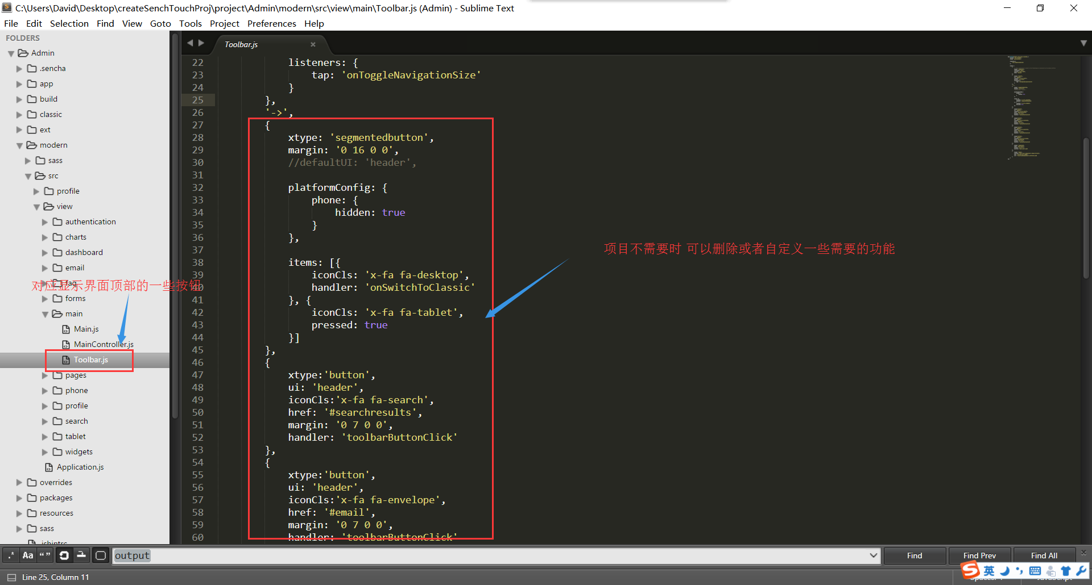Open the Tools menu
The width and height of the screenshot is (1092, 585).
(191, 23)
